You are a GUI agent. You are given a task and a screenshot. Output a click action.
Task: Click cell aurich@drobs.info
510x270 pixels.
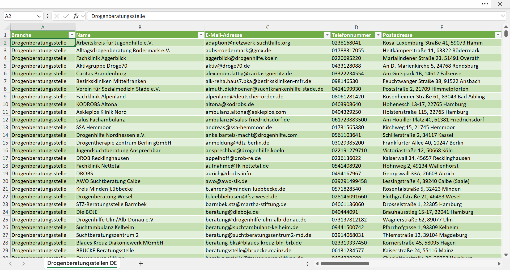pos(268,173)
